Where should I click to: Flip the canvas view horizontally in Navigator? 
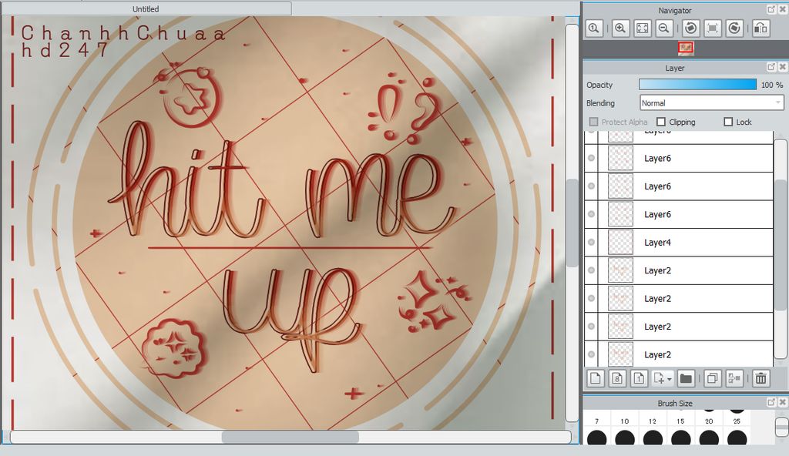[760, 28]
